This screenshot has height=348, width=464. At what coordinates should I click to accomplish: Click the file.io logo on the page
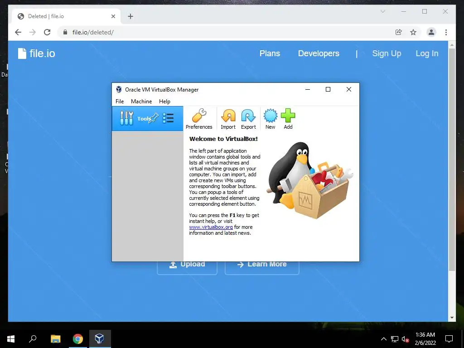pos(36,53)
